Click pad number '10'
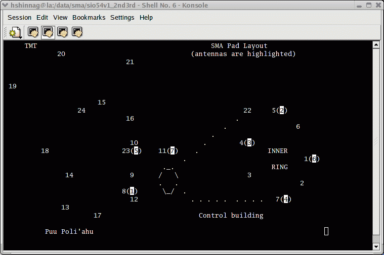Screen dimensions: 384x255 pos(134,143)
